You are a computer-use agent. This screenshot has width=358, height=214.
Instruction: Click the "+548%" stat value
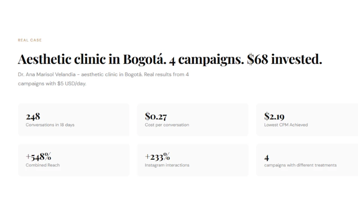click(x=38, y=157)
